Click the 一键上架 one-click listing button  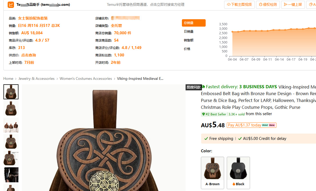tap(293, 5)
